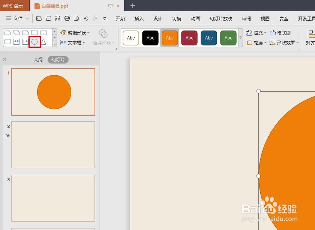Choose the plain rectangle in the top row

(34, 32)
